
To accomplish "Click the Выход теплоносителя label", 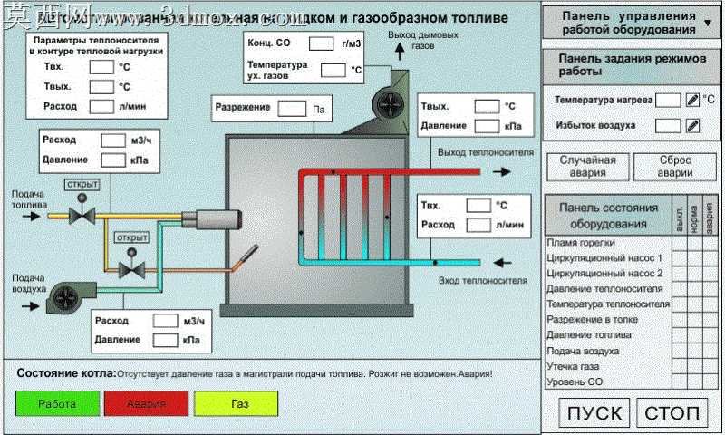I will pos(486,152).
